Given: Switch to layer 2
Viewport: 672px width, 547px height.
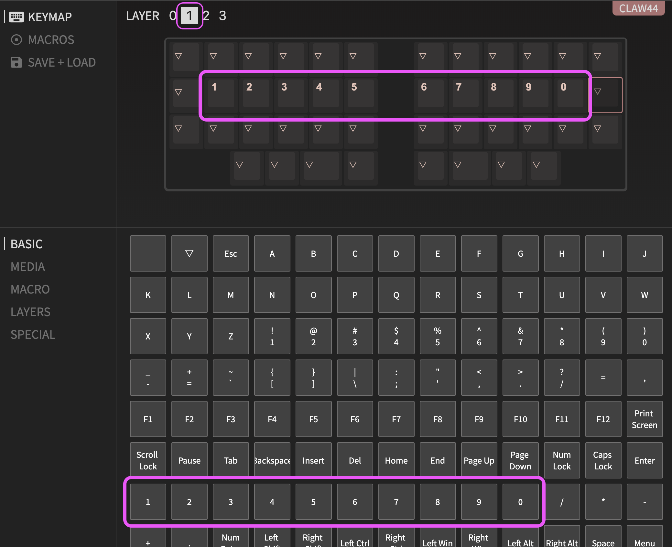Looking at the screenshot, I should tap(206, 16).
